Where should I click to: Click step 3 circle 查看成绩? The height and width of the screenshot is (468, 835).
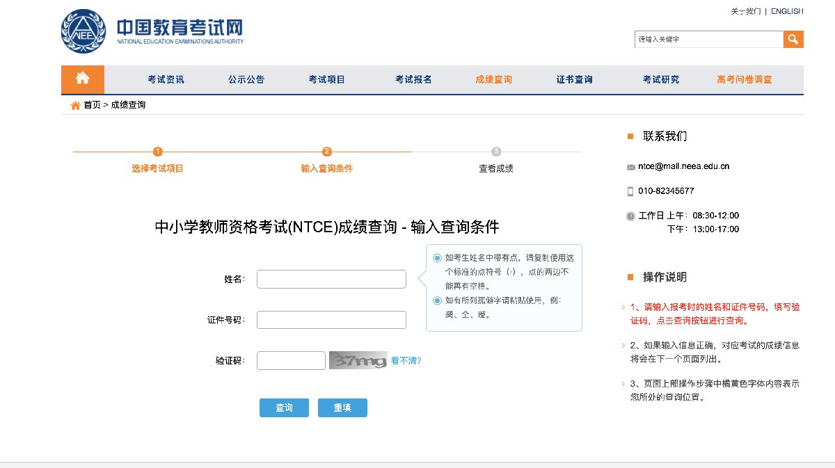496,152
